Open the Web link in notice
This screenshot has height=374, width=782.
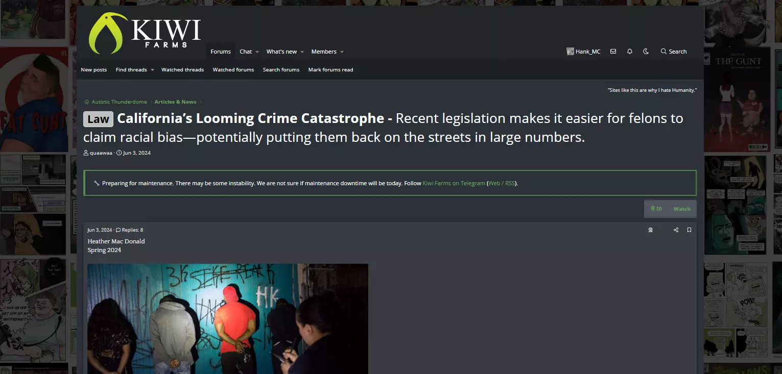[x=494, y=183]
